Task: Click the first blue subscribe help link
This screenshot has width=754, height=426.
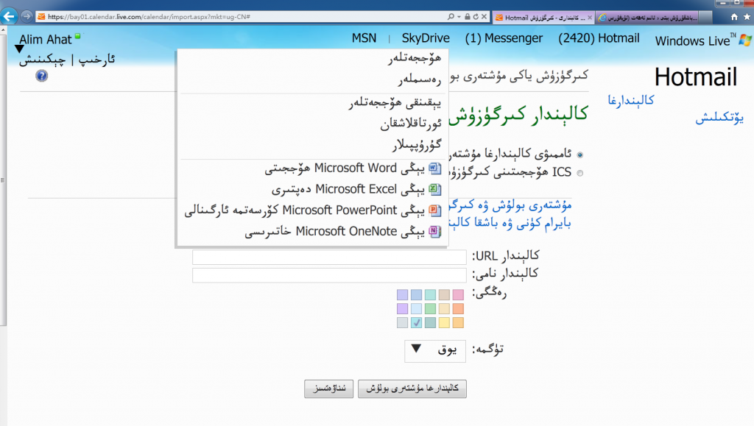Action: (510, 205)
